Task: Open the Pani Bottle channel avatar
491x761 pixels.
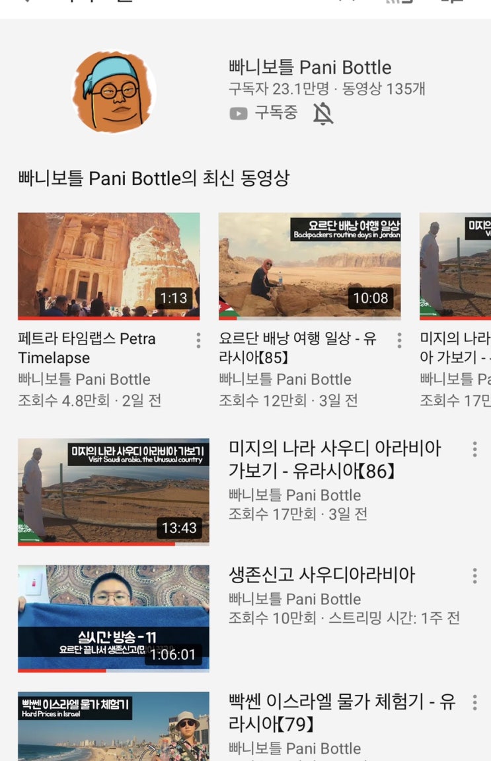Action: tap(114, 92)
